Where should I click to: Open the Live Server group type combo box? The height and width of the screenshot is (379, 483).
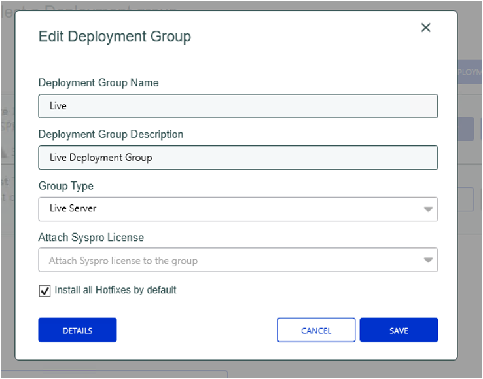tap(238, 209)
